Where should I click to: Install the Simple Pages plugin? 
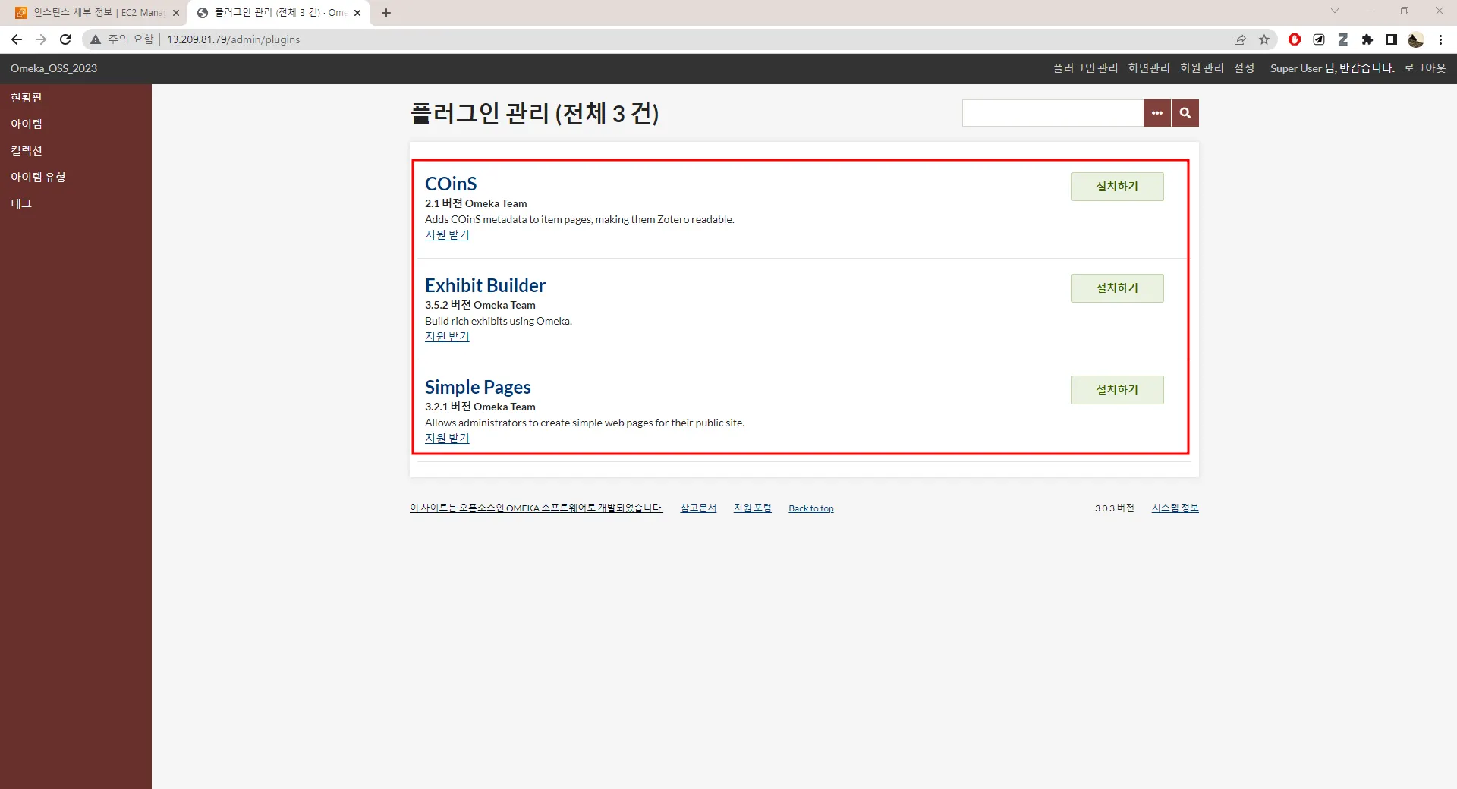pyautogui.click(x=1117, y=390)
